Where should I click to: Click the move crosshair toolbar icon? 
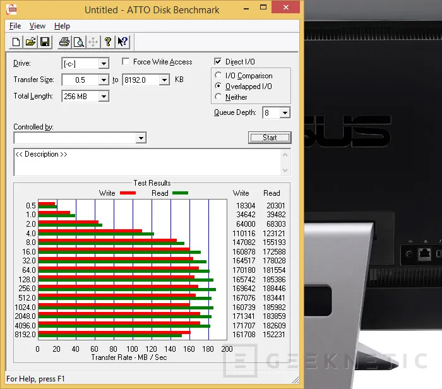coord(93,42)
